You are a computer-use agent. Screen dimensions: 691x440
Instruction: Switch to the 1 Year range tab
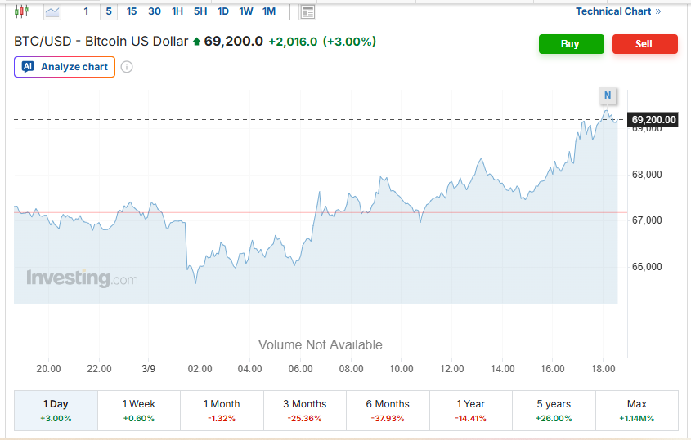(x=471, y=410)
